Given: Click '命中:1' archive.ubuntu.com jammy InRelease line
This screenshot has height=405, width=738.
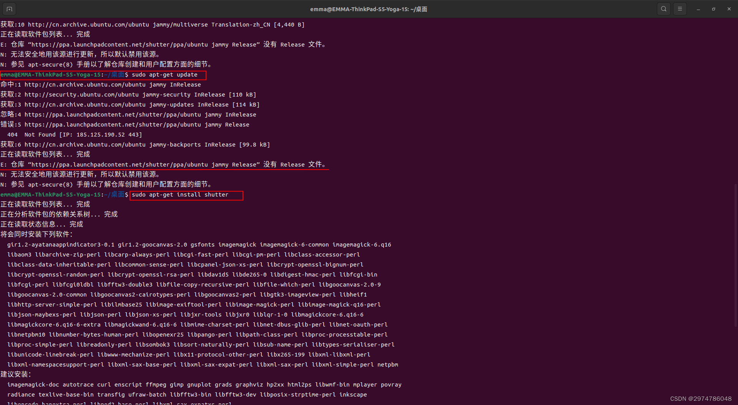Looking at the screenshot, I should [x=101, y=85].
